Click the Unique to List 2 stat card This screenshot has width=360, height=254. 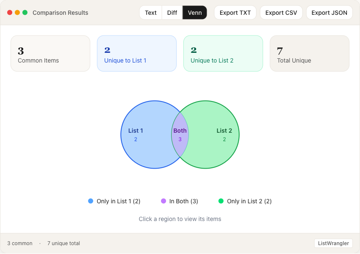coord(223,53)
